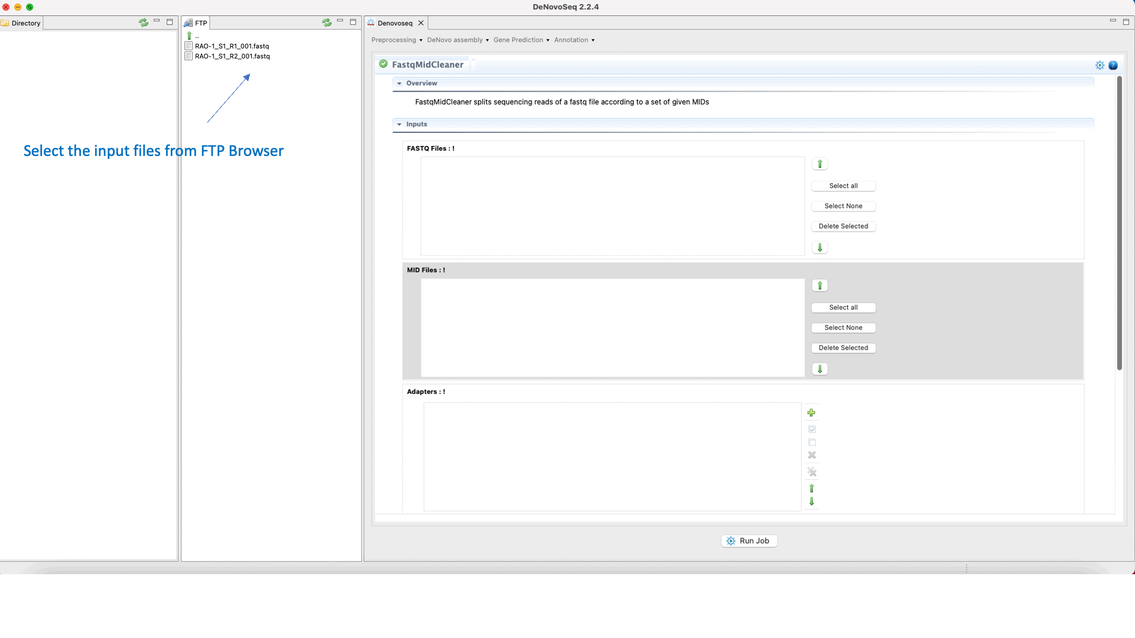Viewport: 1135px width, 638px height.
Task: Click Select all for FASTQ Files
Action: 843,186
